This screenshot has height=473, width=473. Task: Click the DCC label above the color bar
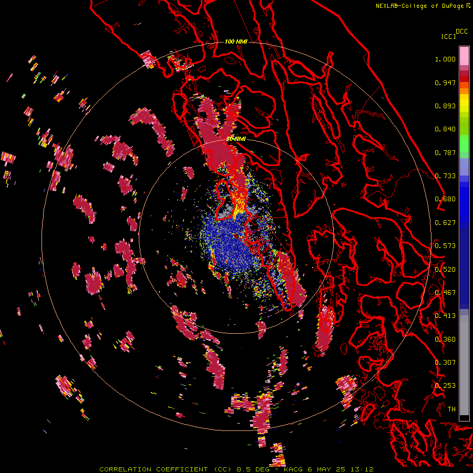click(x=461, y=32)
